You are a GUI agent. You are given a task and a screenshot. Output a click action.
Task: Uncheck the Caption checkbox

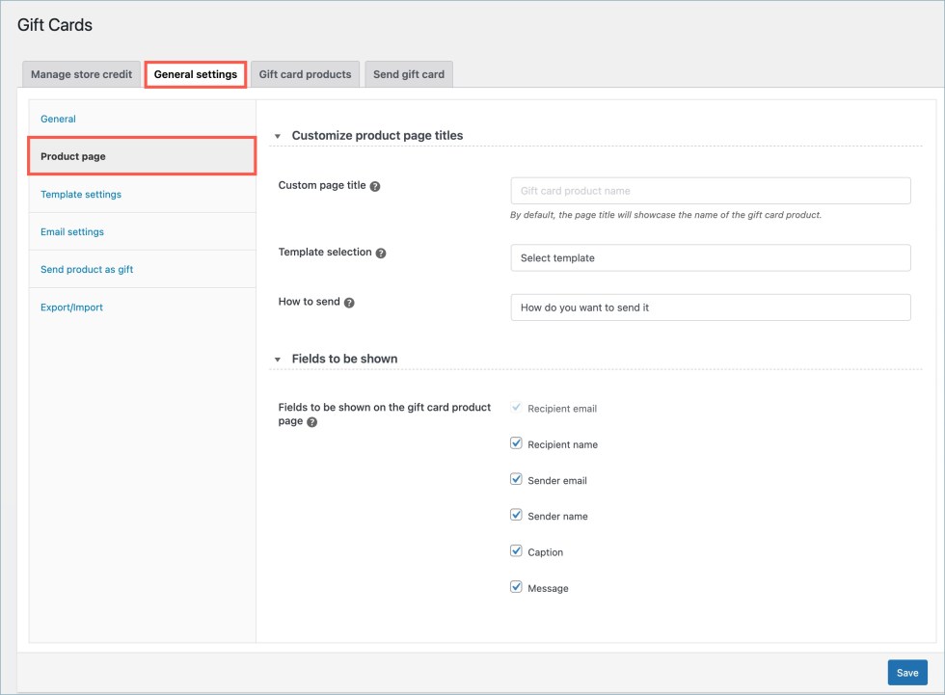(x=516, y=551)
